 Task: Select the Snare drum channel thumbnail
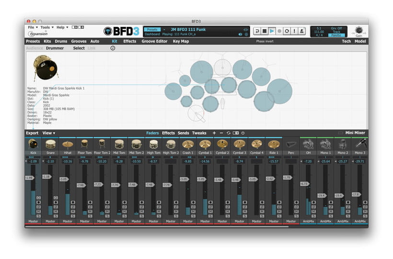point(50,144)
